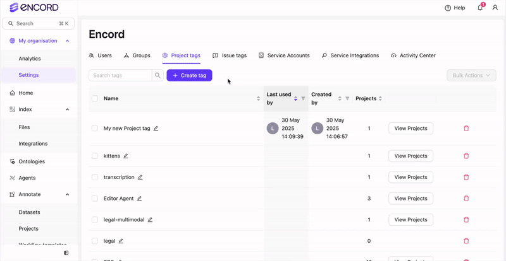506x261 pixels.
Task: Switch to the Issue tags tab
Action: click(230, 55)
